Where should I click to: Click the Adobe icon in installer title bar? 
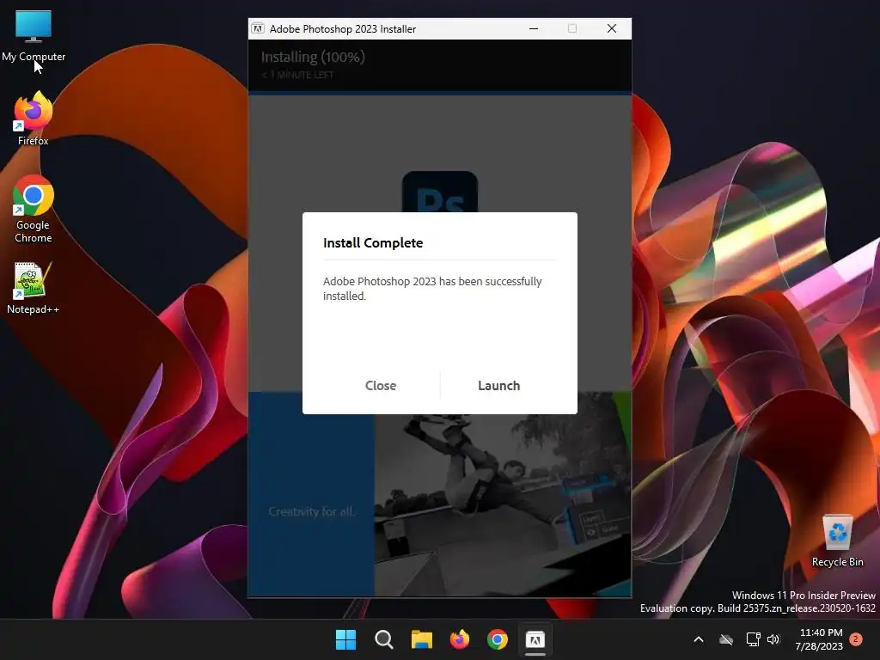(x=258, y=28)
